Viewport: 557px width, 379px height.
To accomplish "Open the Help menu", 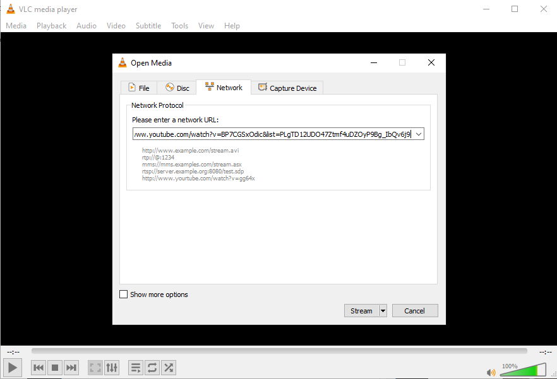I will pyautogui.click(x=232, y=26).
